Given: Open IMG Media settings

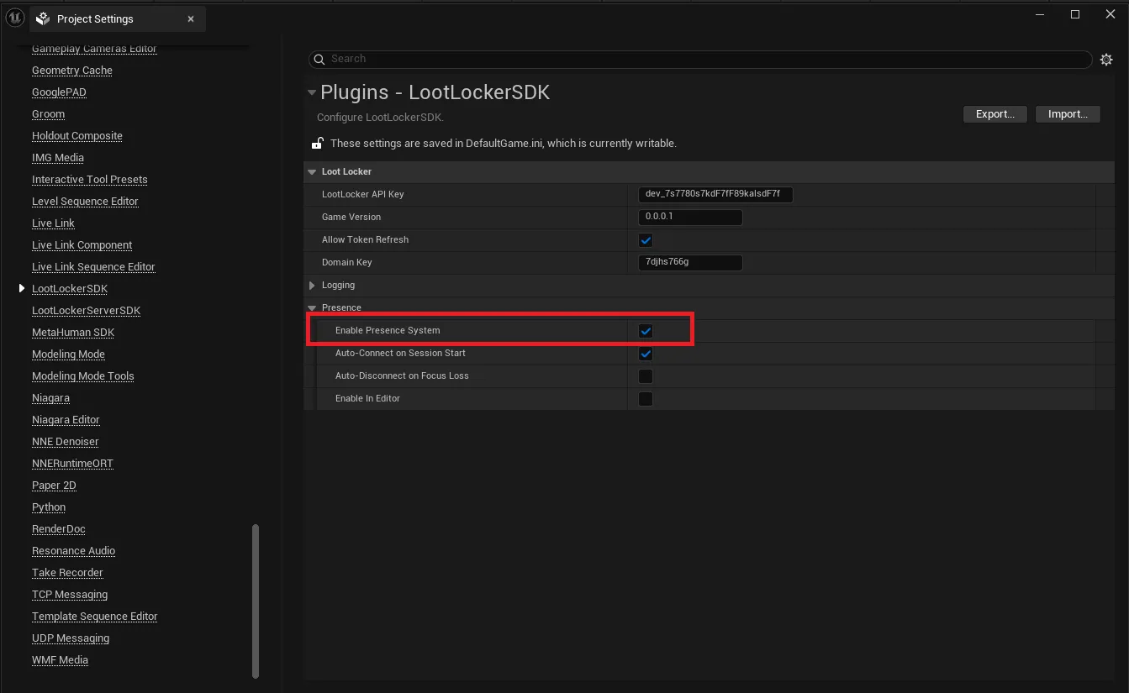Looking at the screenshot, I should pyautogui.click(x=58, y=158).
